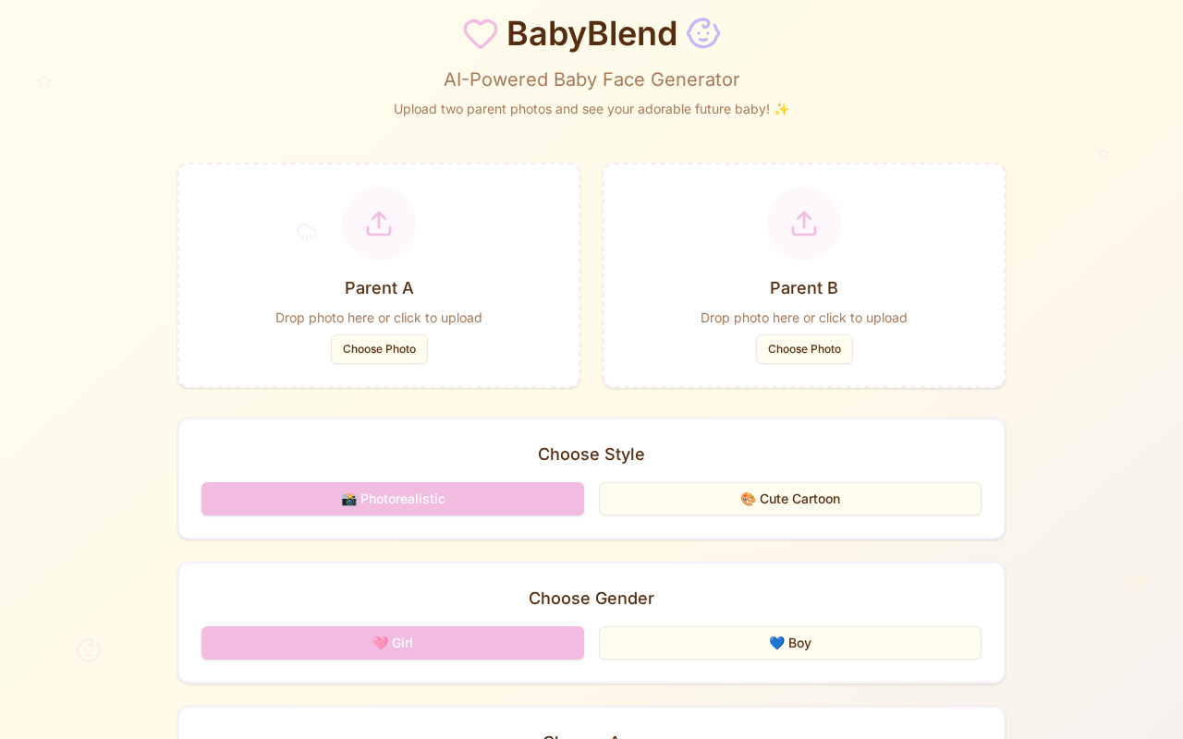Click the purple baby face logo icon
This screenshot has height=739, width=1183.
click(x=703, y=33)
